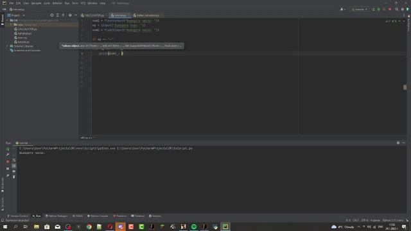Open TODO tool window
The image size is (411, 231).
78,216
